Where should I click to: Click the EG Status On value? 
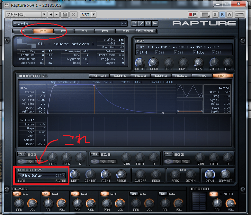pos(43,92)
